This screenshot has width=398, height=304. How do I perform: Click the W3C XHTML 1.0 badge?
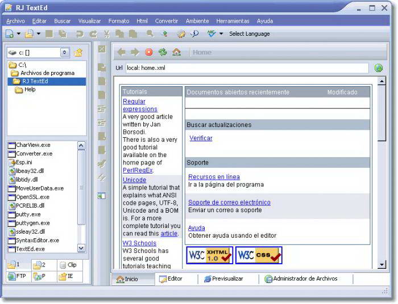click(x=209, y=255)
